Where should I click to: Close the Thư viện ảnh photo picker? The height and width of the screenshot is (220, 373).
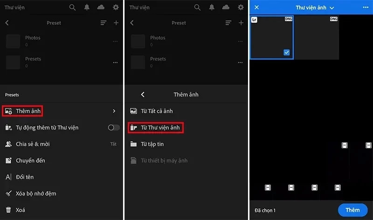(256, 7)
